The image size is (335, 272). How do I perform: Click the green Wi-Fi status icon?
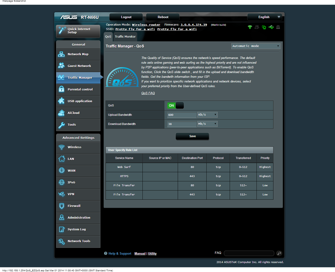(x=250, y=27)
